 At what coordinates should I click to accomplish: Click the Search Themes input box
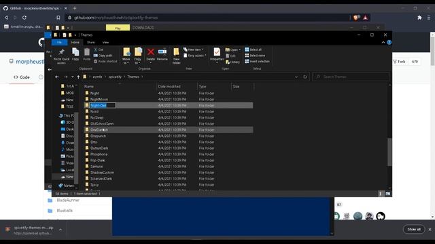[351, 77]
